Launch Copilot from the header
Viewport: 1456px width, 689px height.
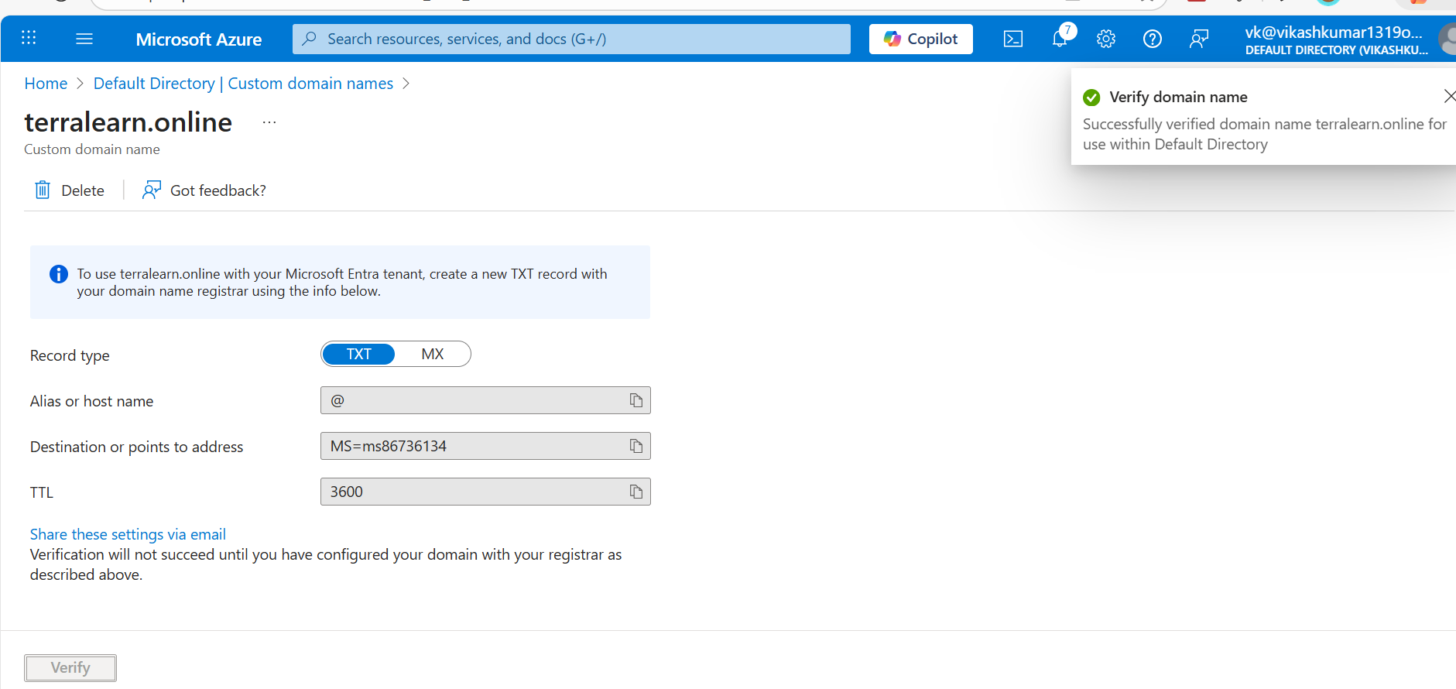[920, 39]
